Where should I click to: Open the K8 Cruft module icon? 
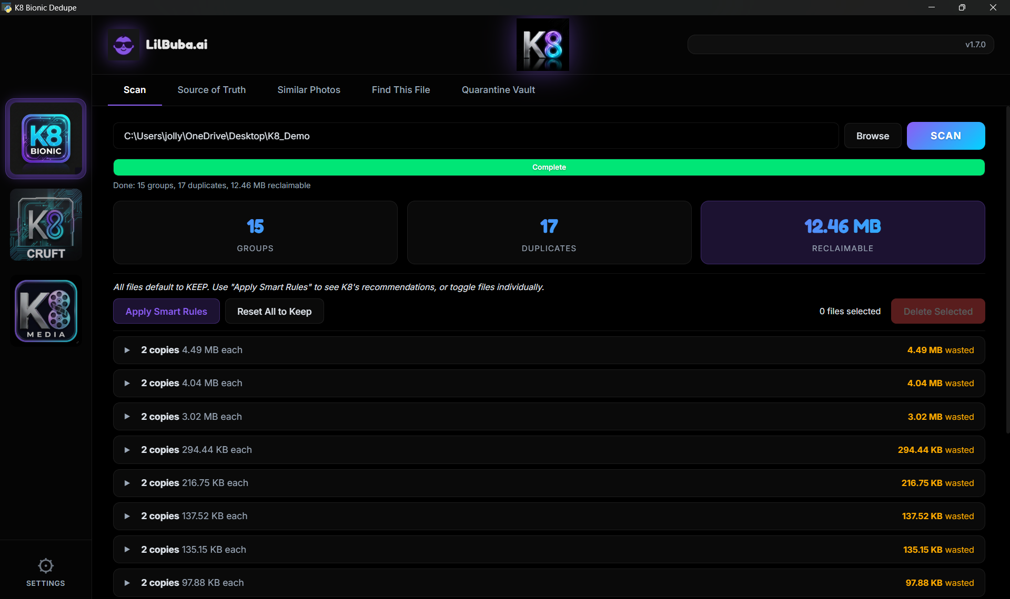pyautogui.click(x=46, y=225)
